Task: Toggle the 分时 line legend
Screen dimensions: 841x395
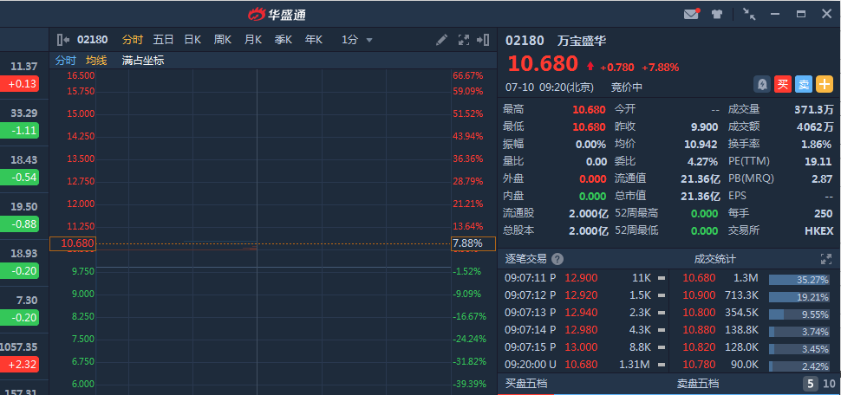Action: coord(66,61)
